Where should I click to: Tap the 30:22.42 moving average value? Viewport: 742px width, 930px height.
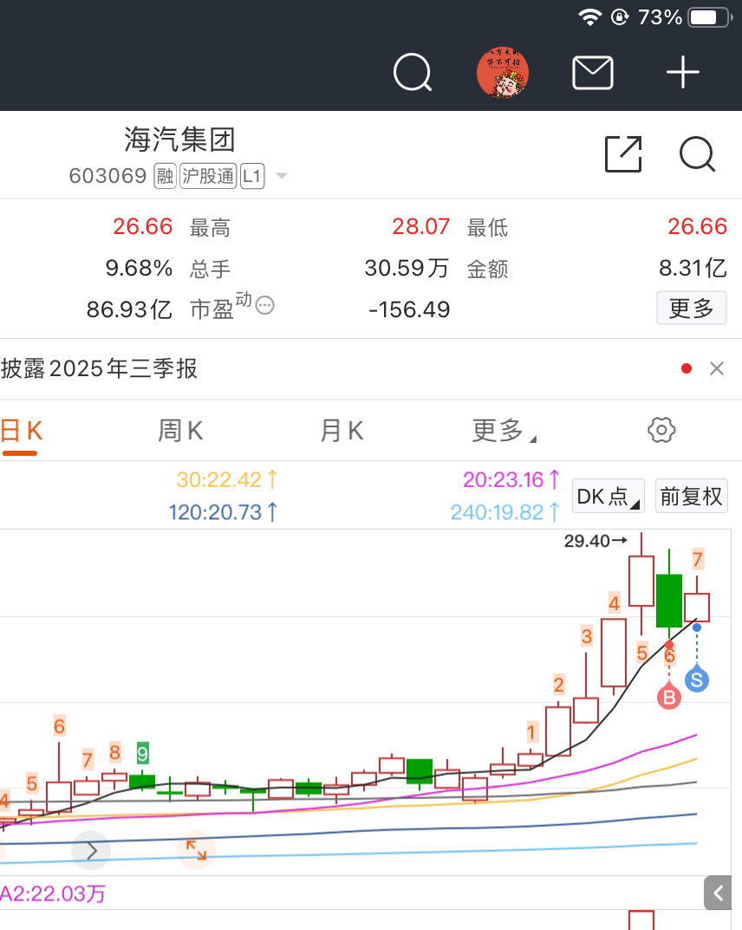[226, 480]
